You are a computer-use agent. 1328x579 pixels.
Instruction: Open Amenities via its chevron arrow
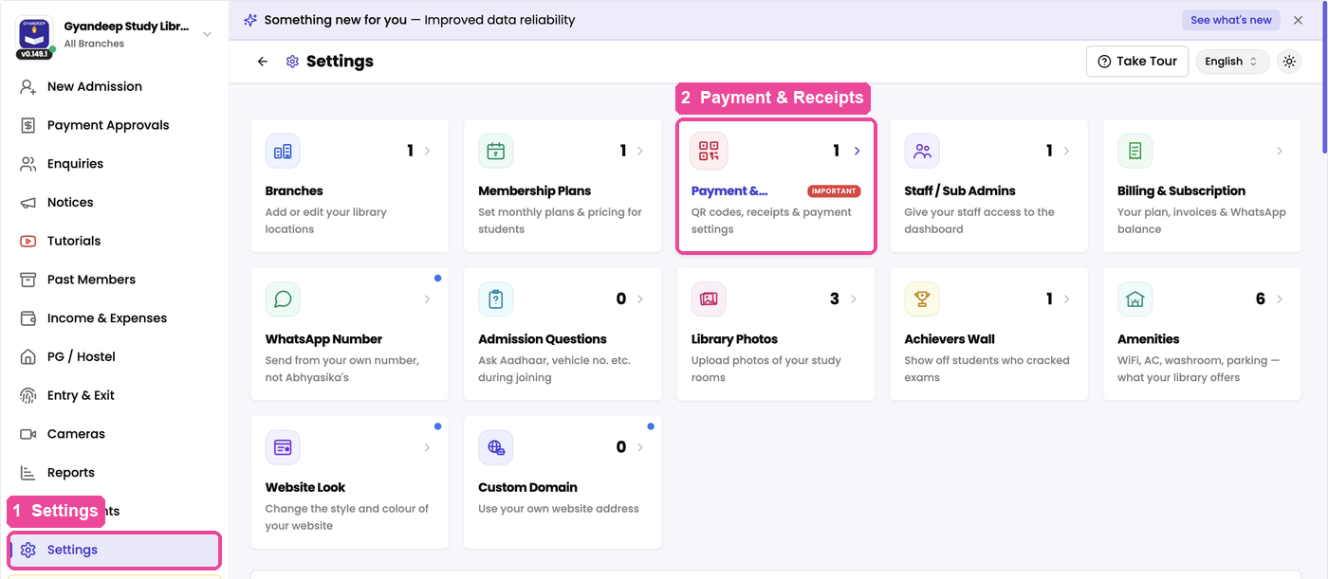point(1280,299)
